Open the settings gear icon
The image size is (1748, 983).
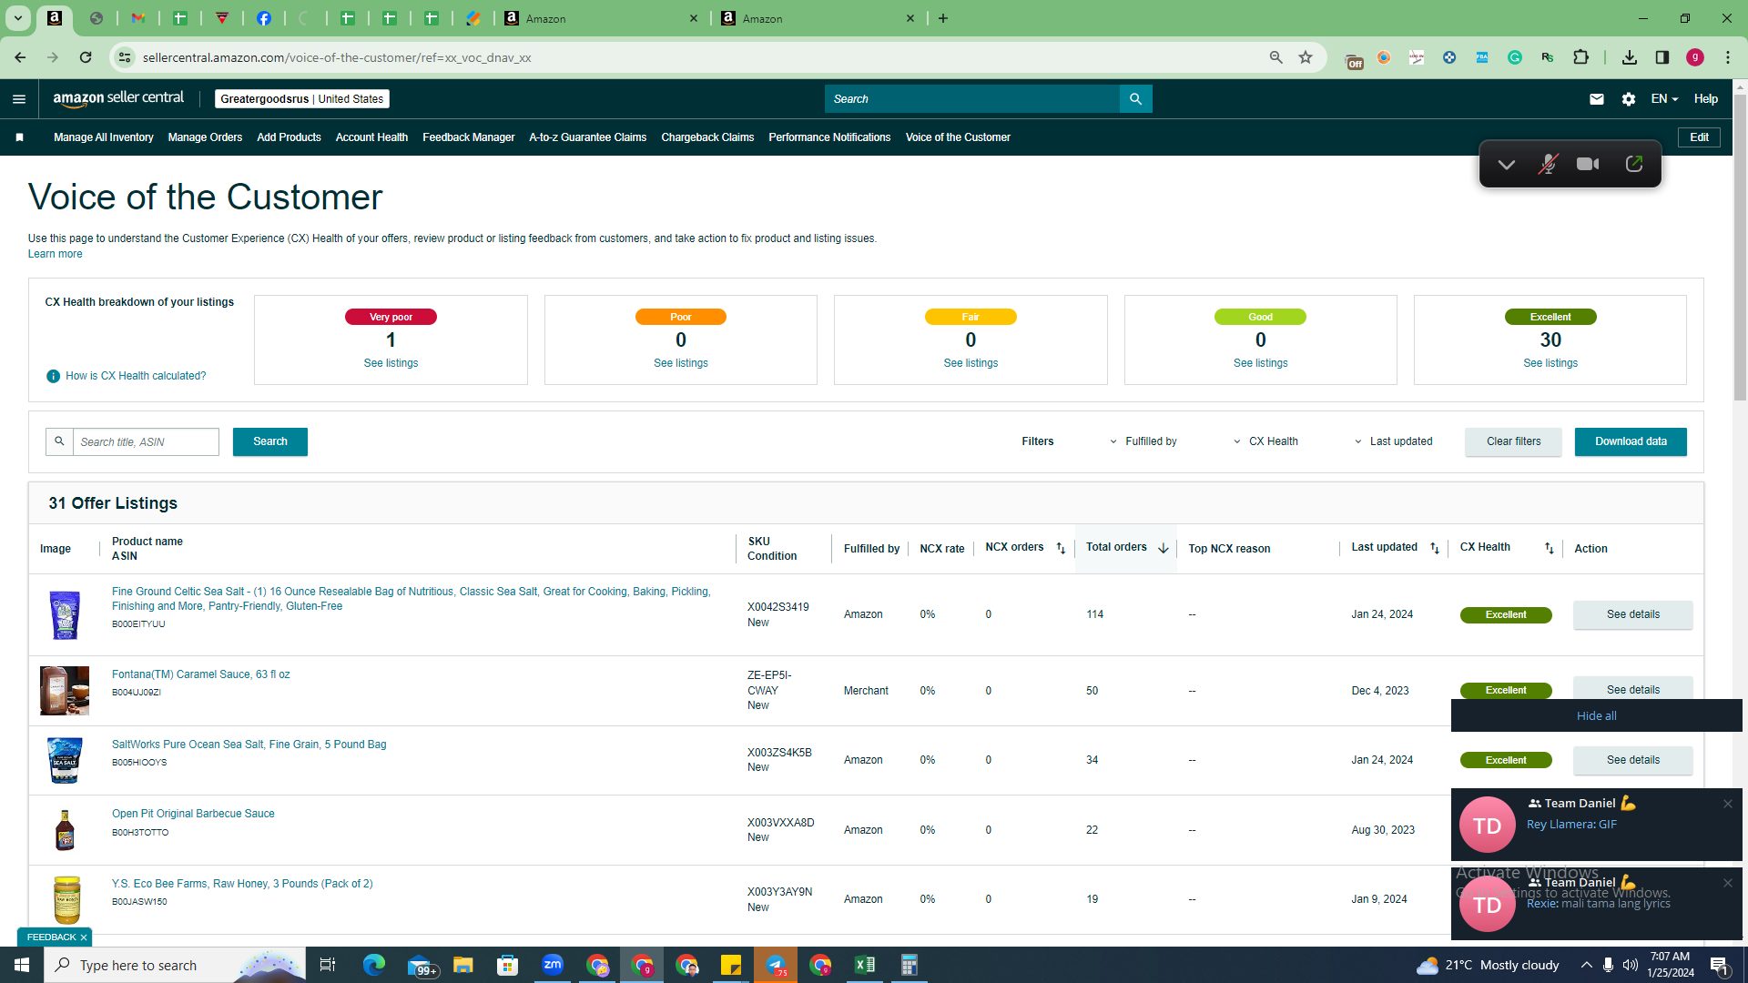tap(1629, 99)
